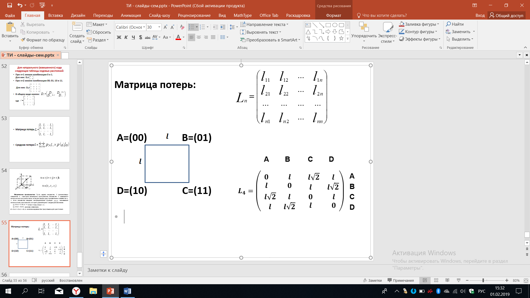Toggle Notes (Заметки) pane in status bar
This screenshot has height=298, width=530.
(372, 280)
